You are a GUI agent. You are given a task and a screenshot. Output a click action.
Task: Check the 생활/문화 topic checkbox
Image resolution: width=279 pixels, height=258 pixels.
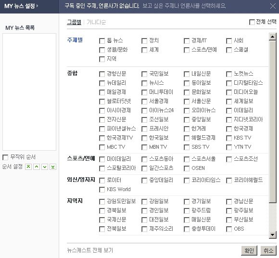click(102, 50)
